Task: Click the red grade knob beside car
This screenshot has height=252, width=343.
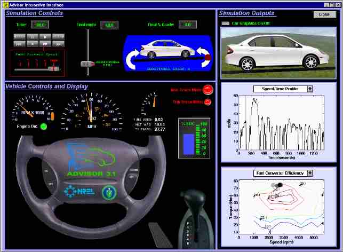Action: (x=208, y=57)
